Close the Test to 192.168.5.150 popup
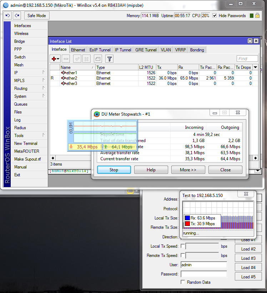 pos(246,194)
